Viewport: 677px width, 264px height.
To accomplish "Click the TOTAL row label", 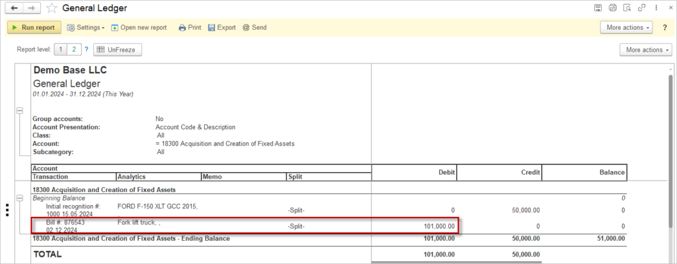I will (48, 254).
